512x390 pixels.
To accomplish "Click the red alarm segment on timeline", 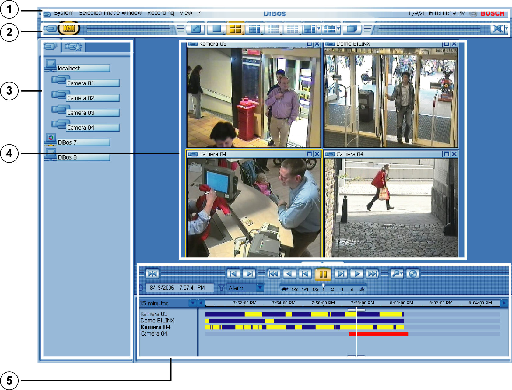I will [x=378, y=334].
